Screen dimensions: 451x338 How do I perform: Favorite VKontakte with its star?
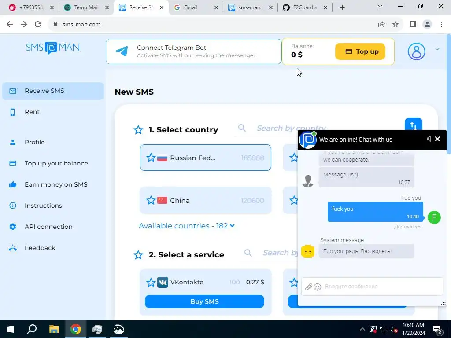click(151, 282)
